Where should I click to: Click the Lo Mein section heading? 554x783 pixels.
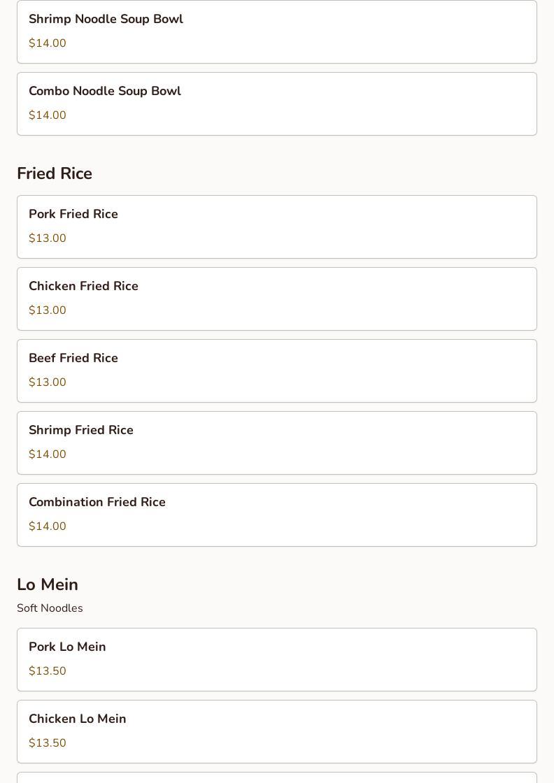point(48,584)
